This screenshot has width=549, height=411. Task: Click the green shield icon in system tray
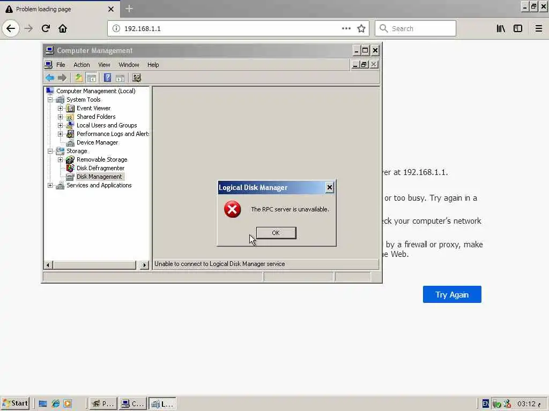[496, 404]
